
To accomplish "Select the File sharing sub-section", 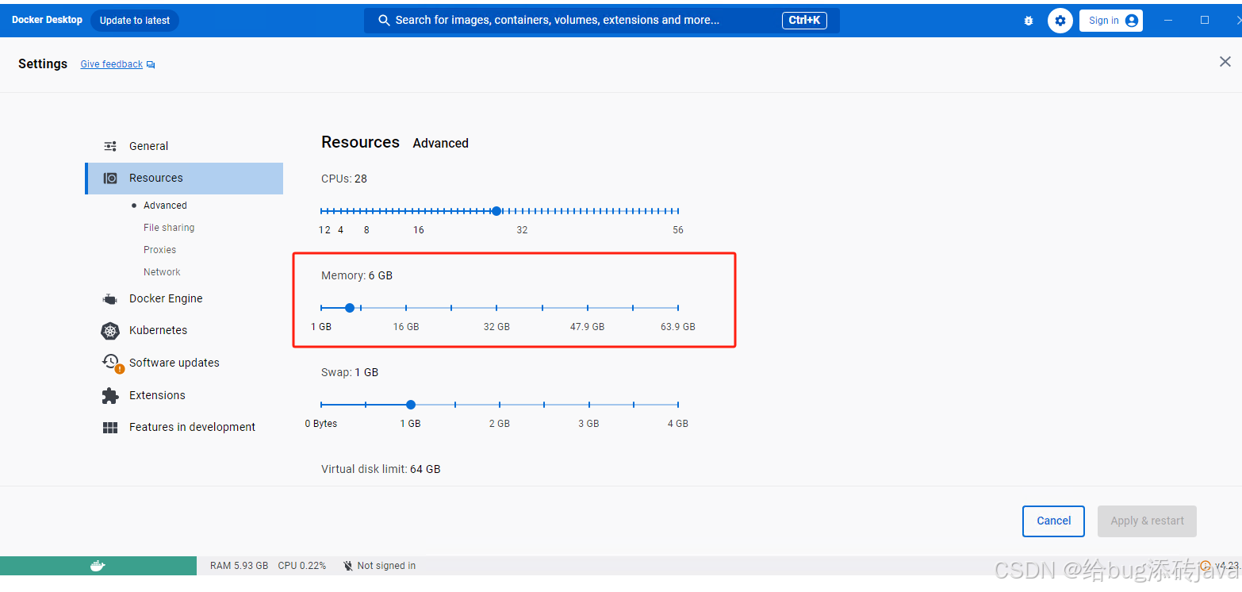I will pos(168,227).
